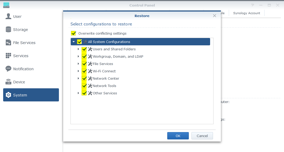The width and height of the screenshot is (284, 152).
Task: Expand the Other Services node
Action: pyautogui.click(x=78, y=93)
